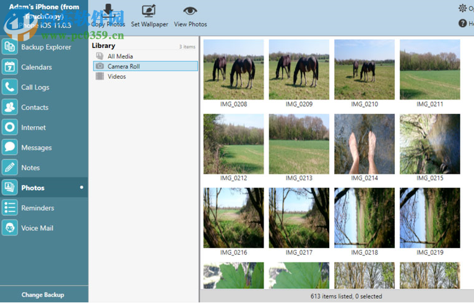Open the Messages speech bubble icon

pos(10,147)
